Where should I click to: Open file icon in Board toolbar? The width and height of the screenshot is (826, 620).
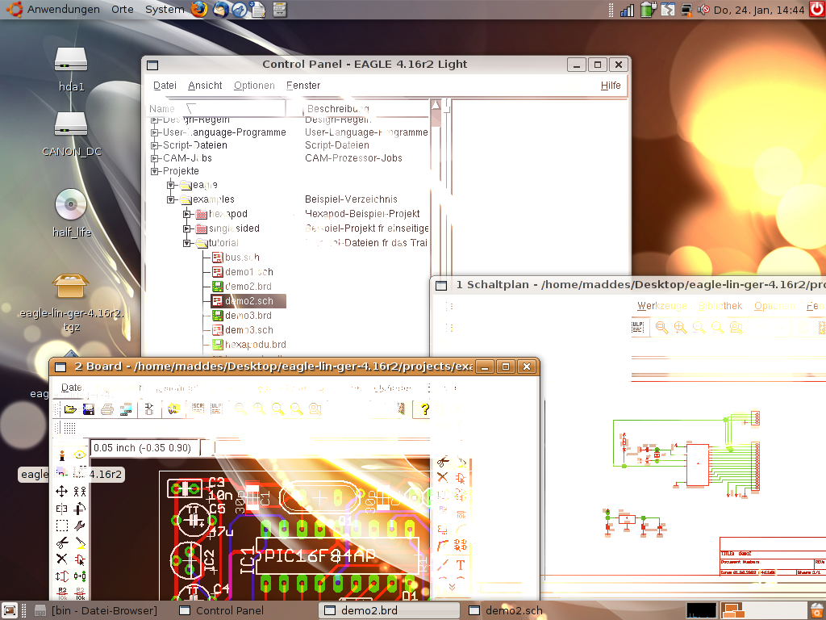pos(70,409)
